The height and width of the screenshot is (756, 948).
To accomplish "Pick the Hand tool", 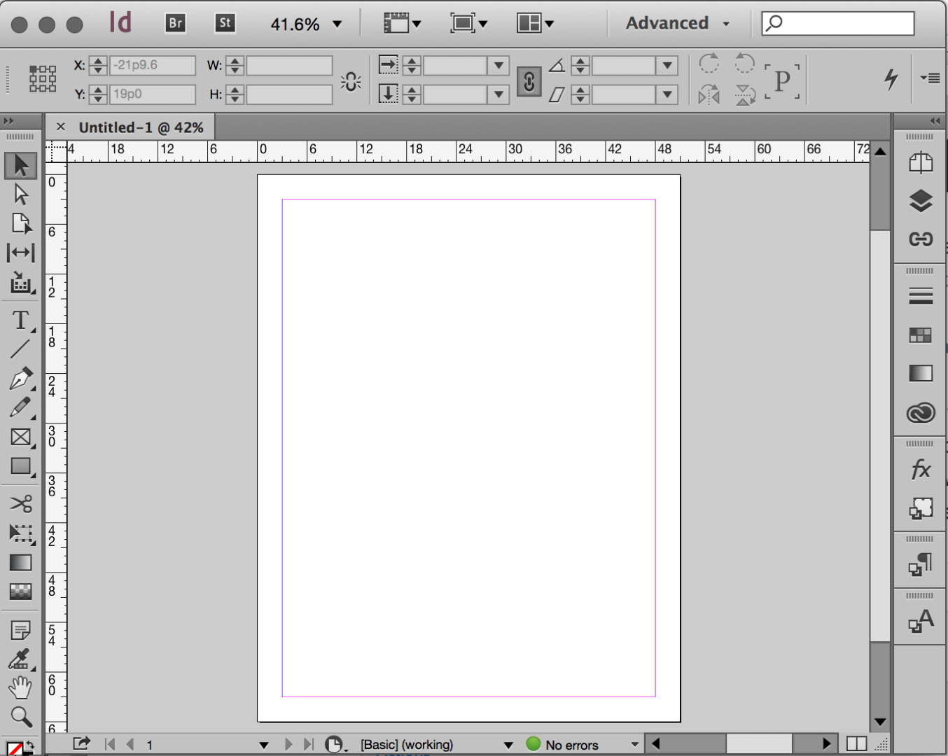I will 21,687.
